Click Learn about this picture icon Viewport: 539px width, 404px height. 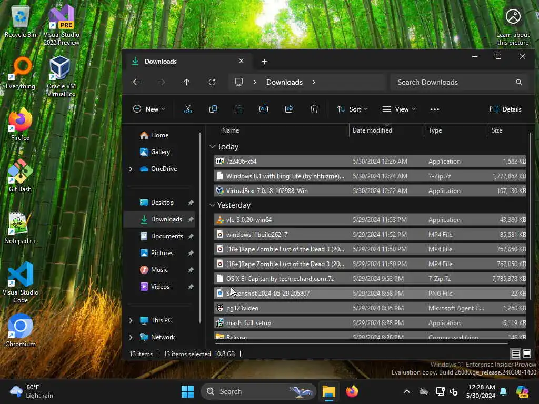pos(513,26)
